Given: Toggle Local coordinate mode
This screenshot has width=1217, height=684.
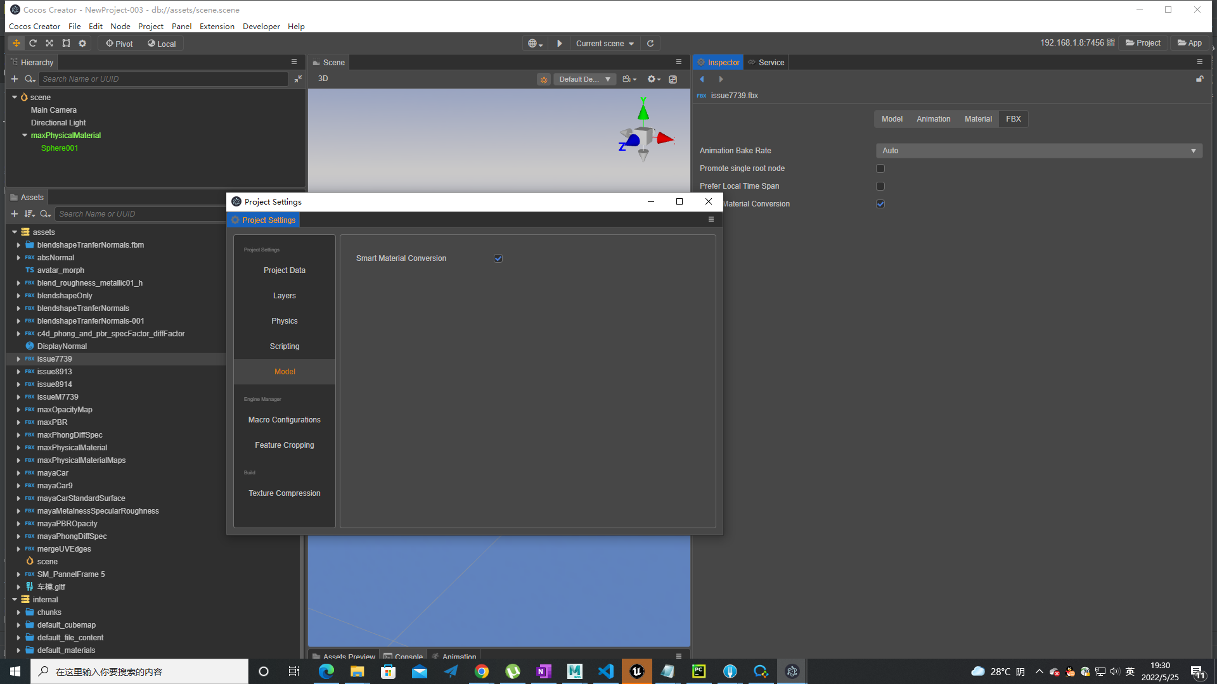Looking at the screenshot, I should [162, 44].
